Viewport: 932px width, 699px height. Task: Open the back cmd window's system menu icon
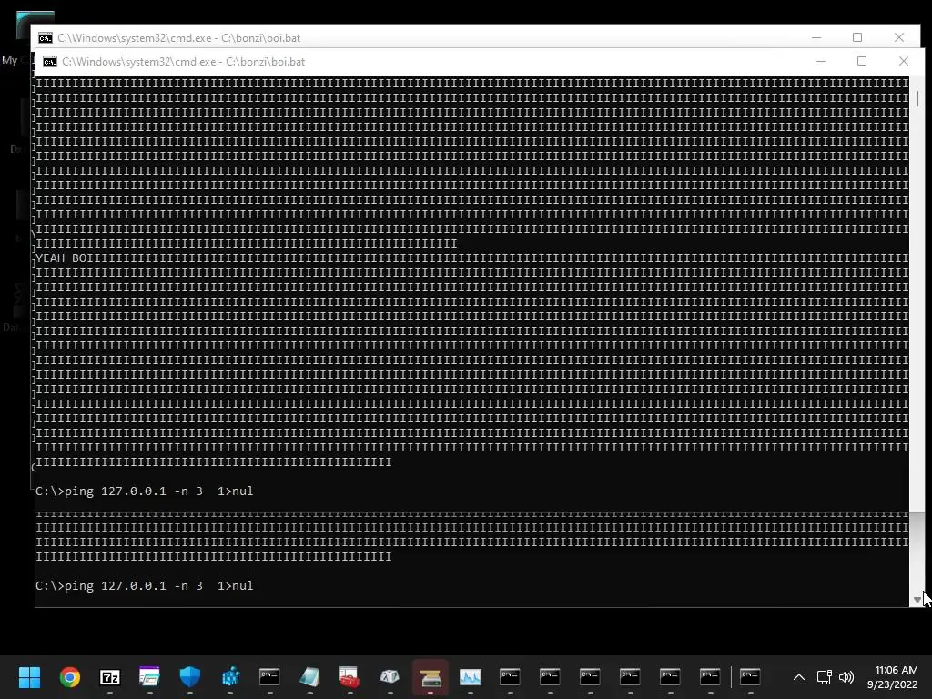[x=46, y=38]
